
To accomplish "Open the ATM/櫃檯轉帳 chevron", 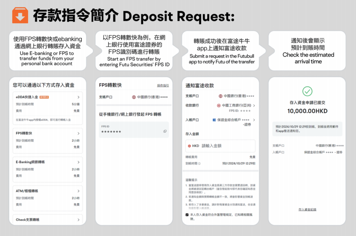I will [x=78, y=191].
